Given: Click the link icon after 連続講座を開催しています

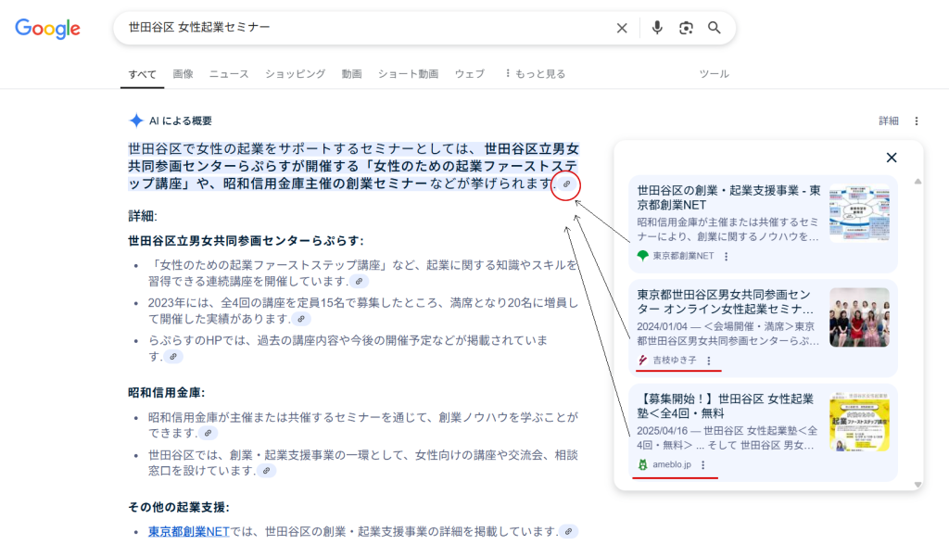Looking at the screenshot, I should point(359,282).
